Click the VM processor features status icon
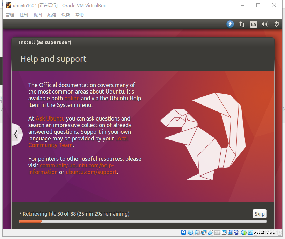This screenshot has width=285, height=239. click(237, 232)
